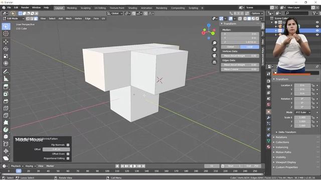
Task: Click the Mean Crease slider
Action: point(240,69)
